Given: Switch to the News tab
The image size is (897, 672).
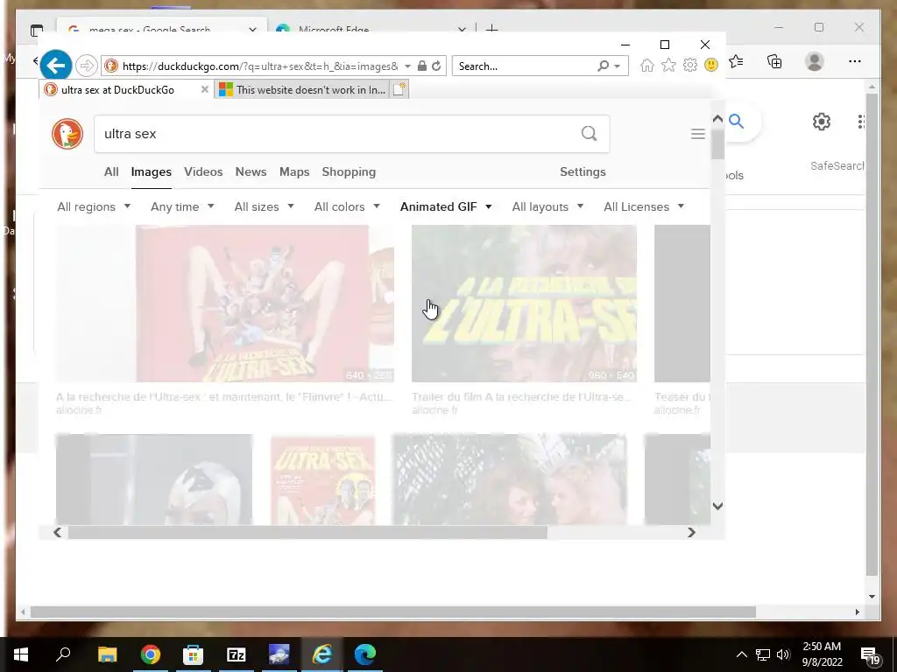Looking at the screenshot, I should (251, 172).
